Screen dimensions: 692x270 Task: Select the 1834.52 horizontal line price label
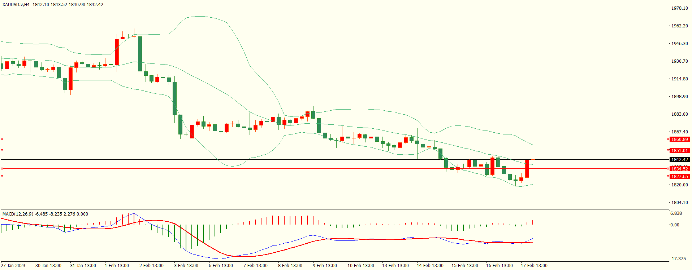(679, 169)
